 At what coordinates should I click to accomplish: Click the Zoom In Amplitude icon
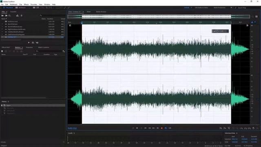pyautogui.click(x=221, y=128)
